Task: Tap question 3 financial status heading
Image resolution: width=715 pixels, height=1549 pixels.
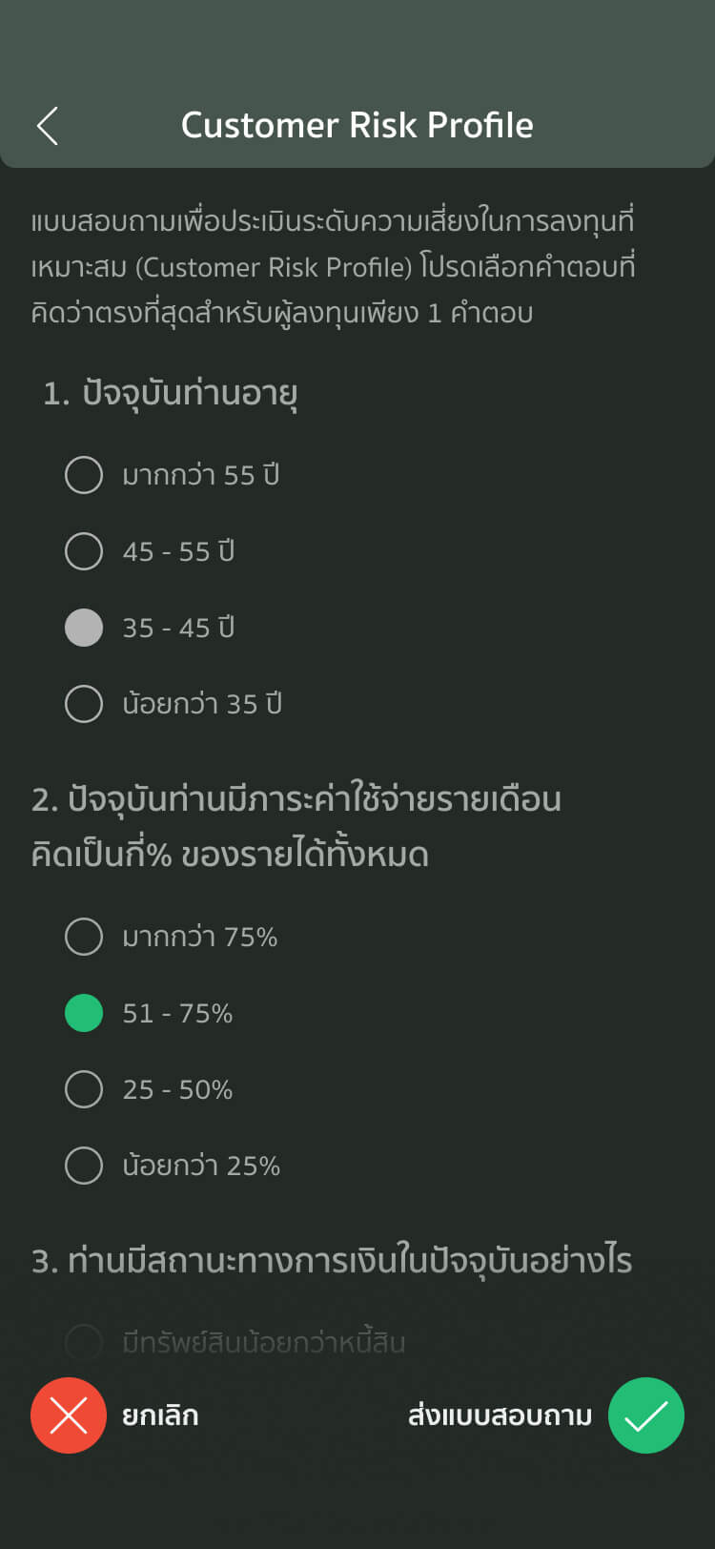Action: (332, 1261)
